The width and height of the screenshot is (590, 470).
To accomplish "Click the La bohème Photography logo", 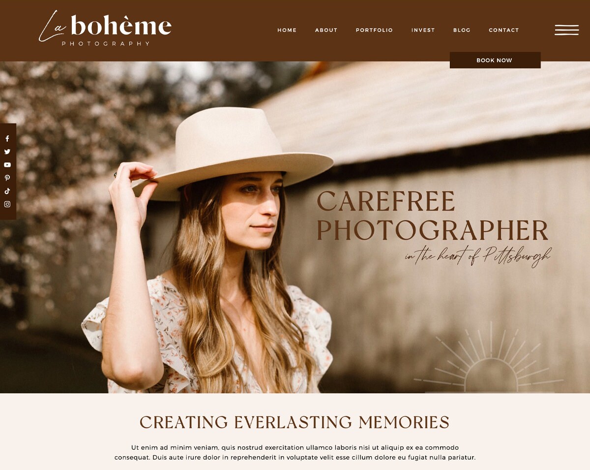I will coord(105,29).
